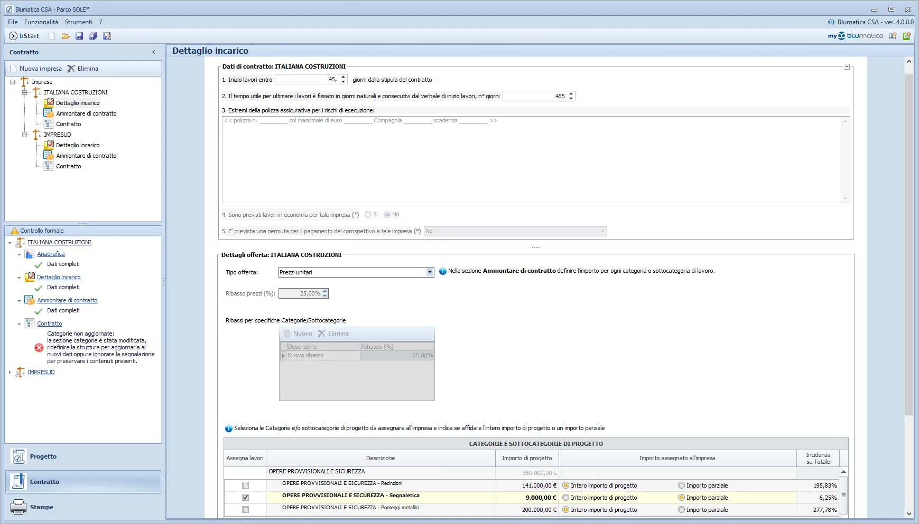Screen dimensions: 919x524
Task: Select Contratto item under IMPRESUD
Action: click(x=69, y=166)
